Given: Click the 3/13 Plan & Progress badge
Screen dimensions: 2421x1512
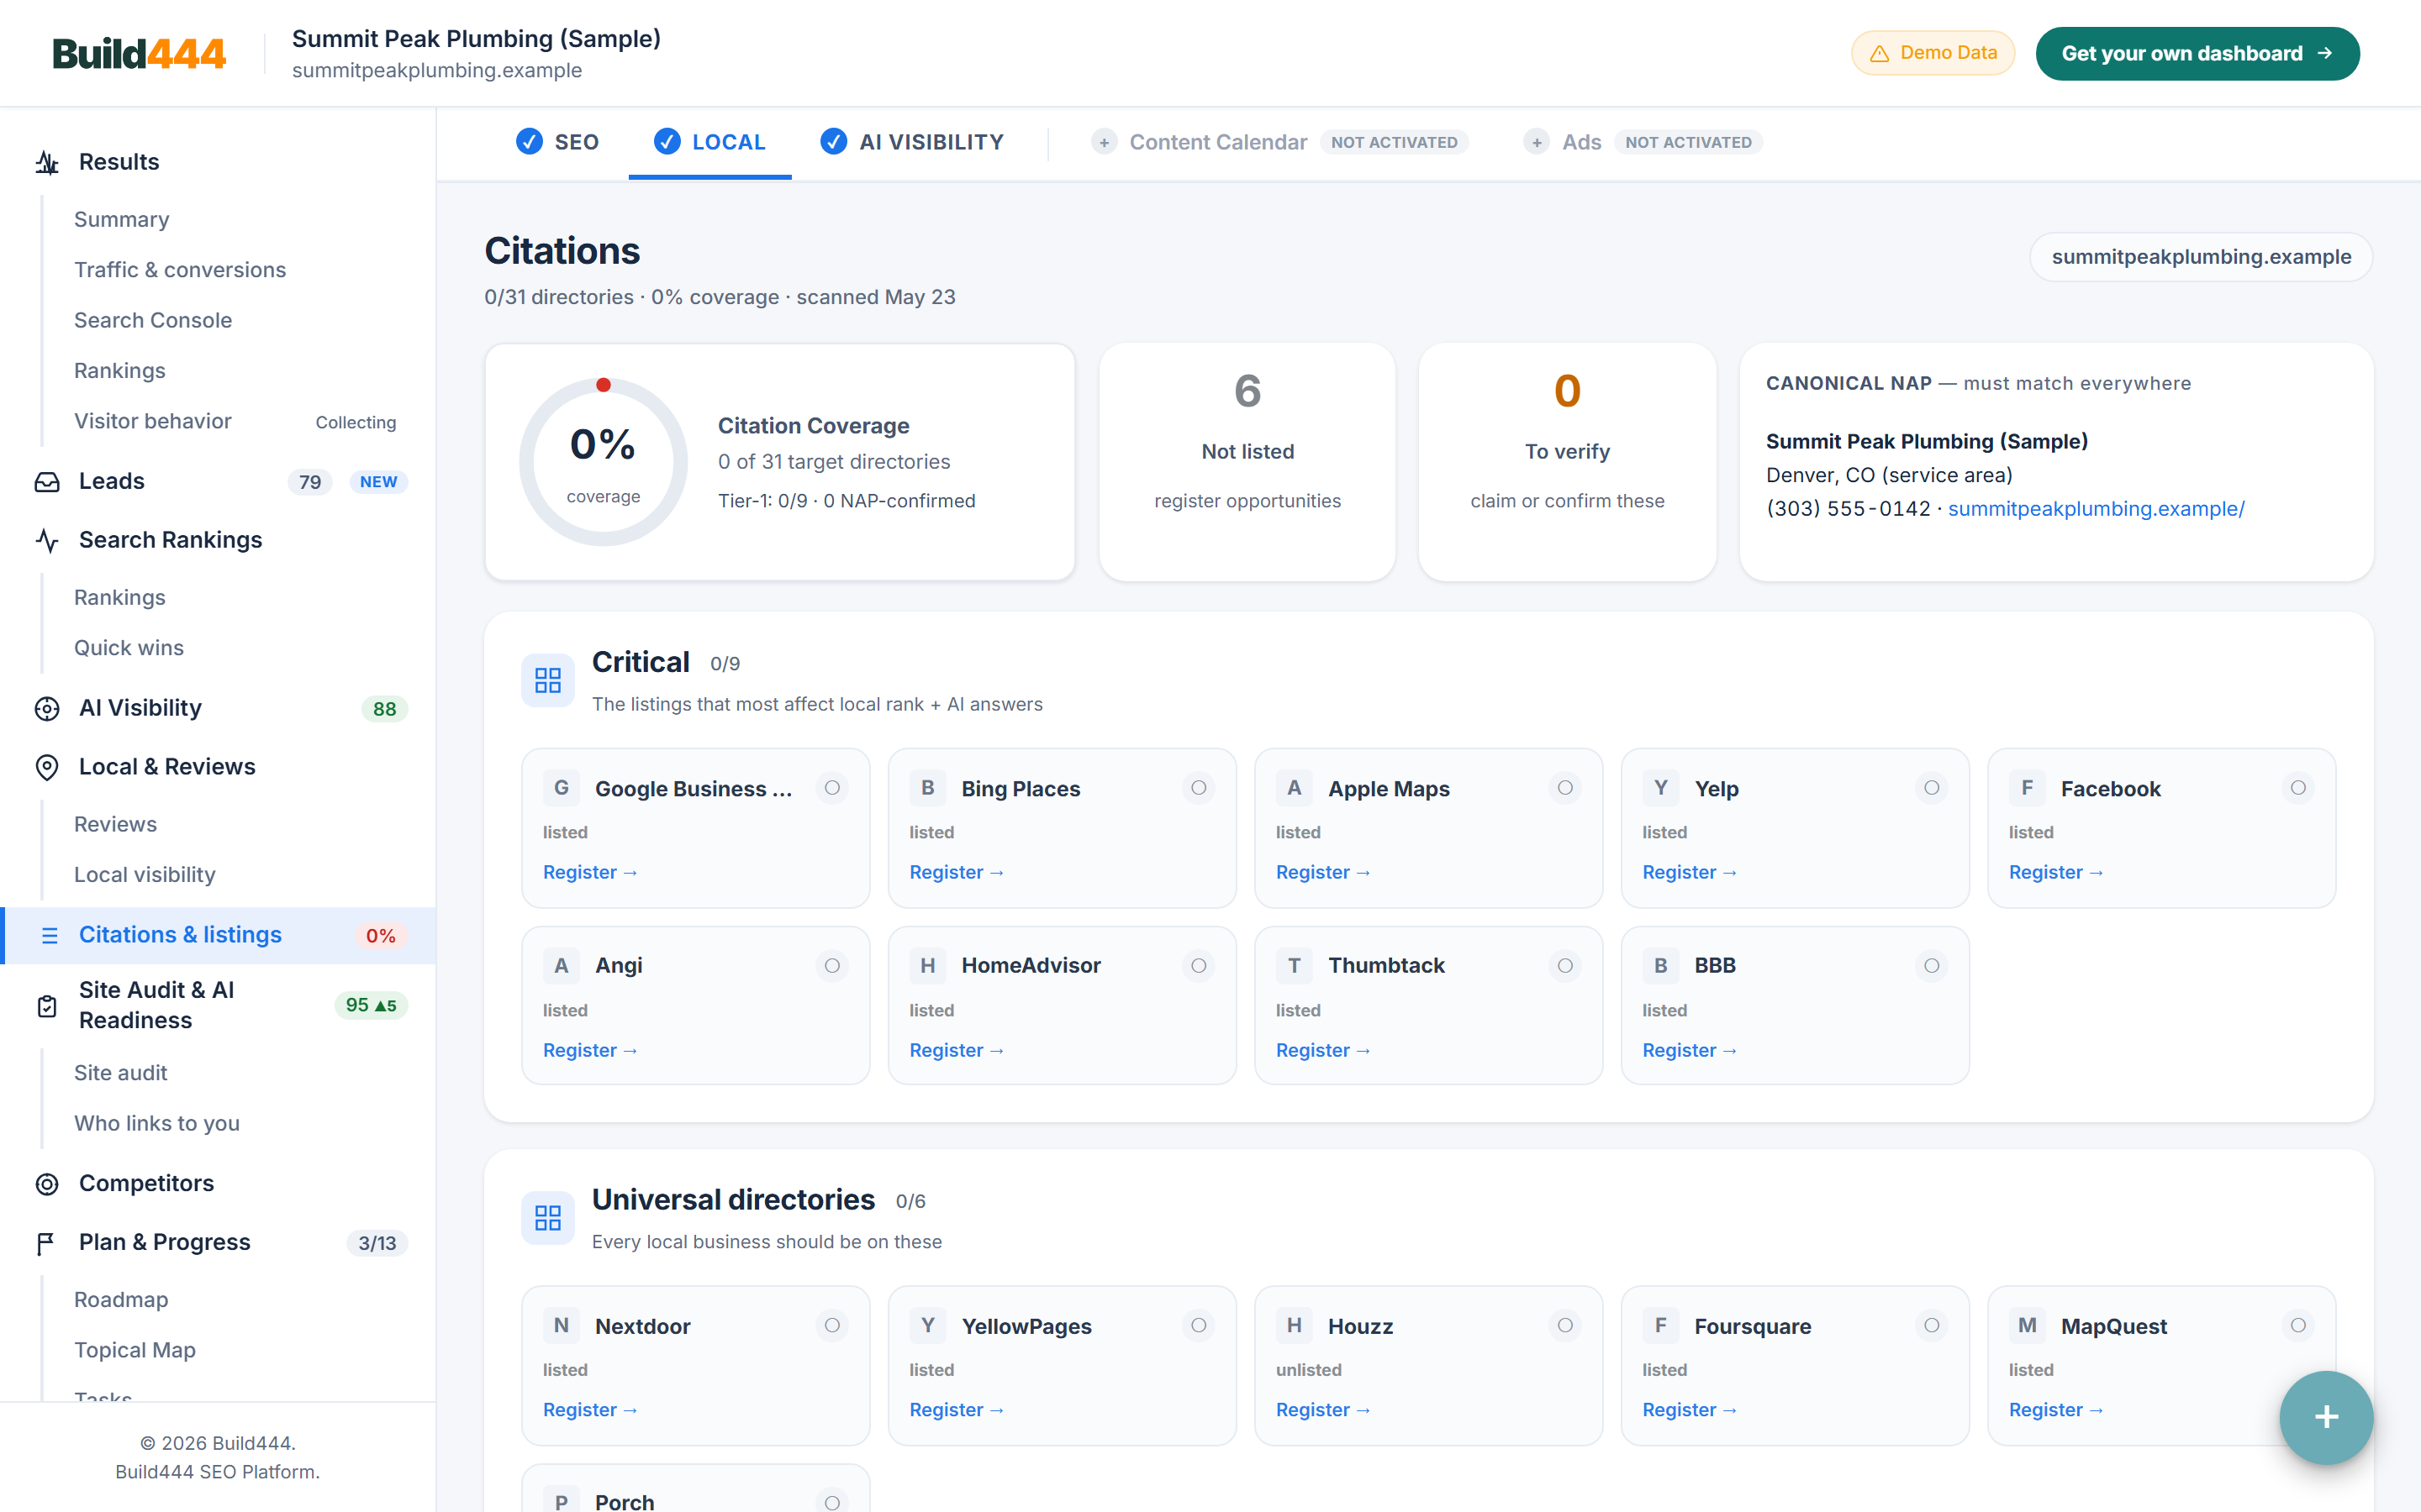Looking at the screenshot, I should (x=377, y=1243).
